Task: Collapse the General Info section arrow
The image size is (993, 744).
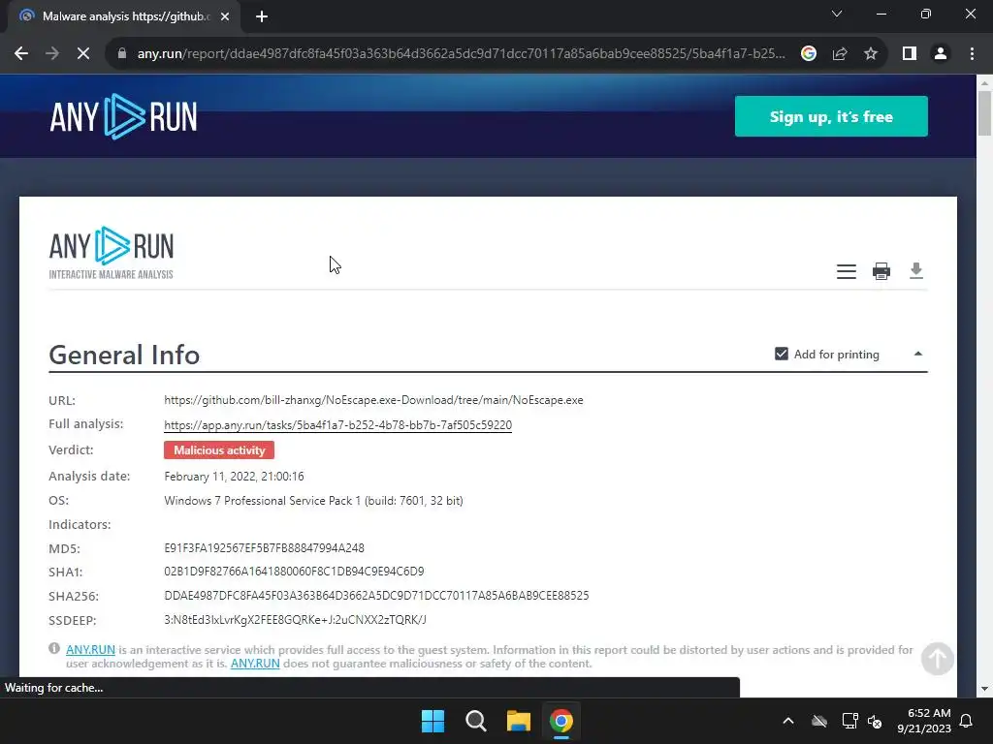Action: pyautogui.click(x=917, y=354)
